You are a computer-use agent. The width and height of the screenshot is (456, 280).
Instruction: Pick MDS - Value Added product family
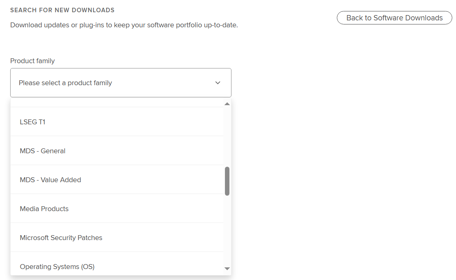(51, 180)
